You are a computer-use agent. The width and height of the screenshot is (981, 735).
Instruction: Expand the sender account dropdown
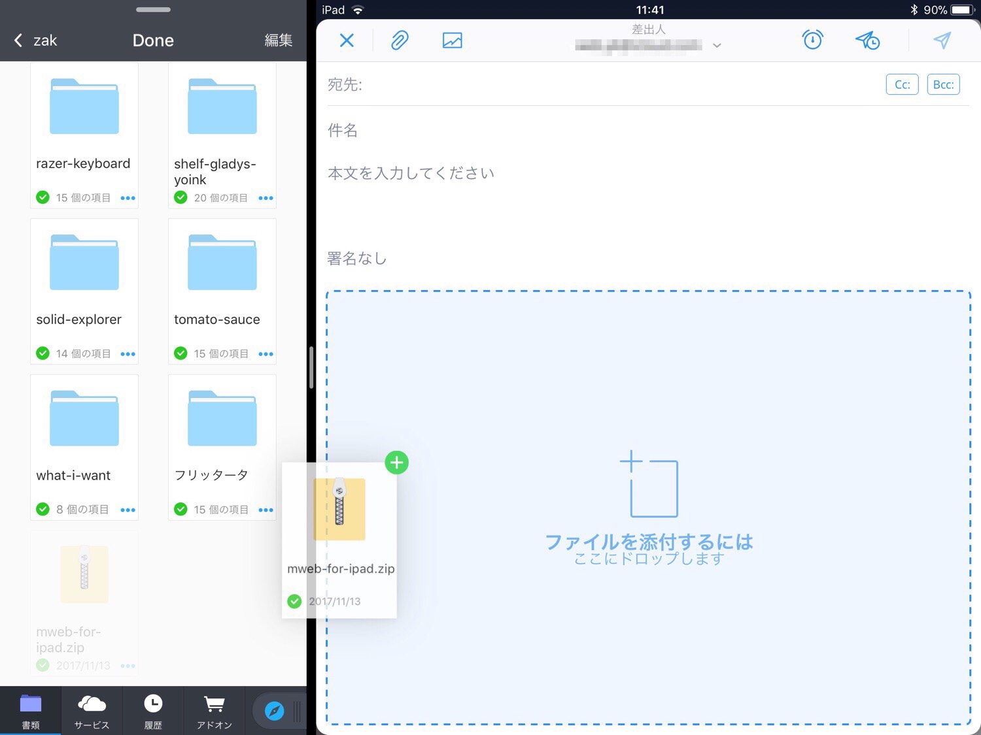[x=717, y=45]
